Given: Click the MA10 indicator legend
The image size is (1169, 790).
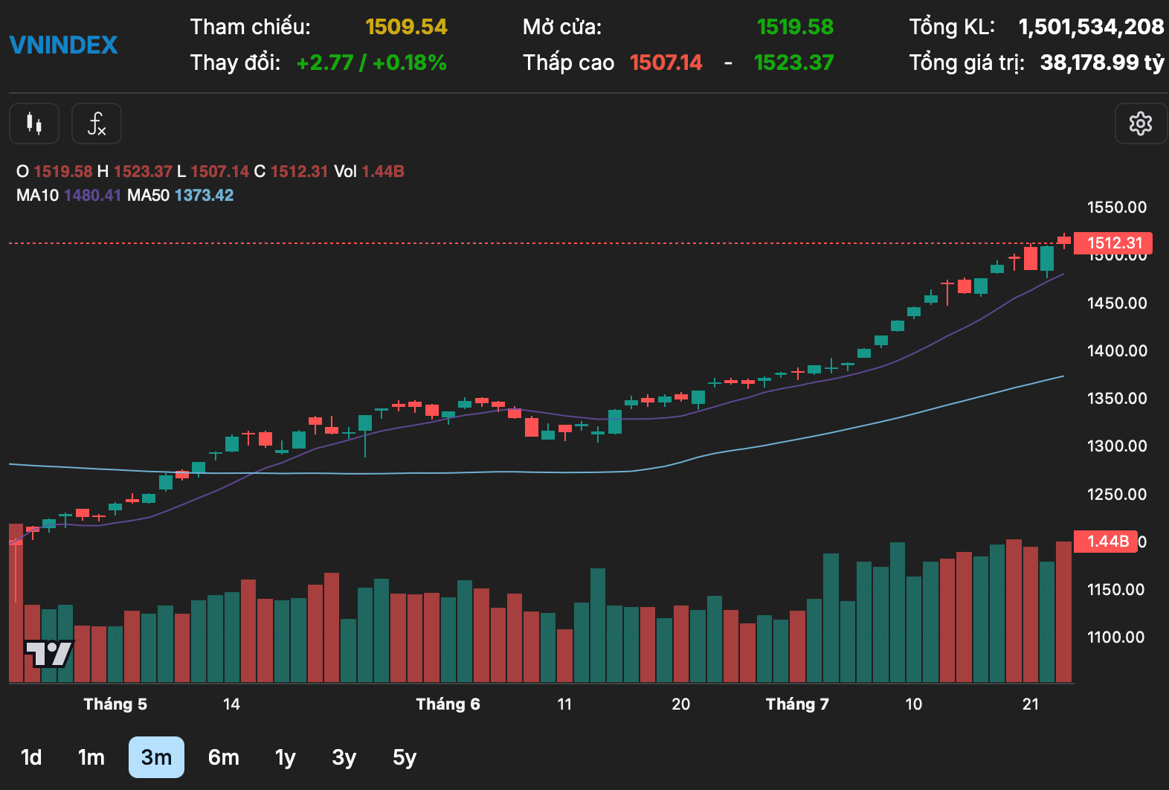Looking at the screenshot, I should pos(68,196).
